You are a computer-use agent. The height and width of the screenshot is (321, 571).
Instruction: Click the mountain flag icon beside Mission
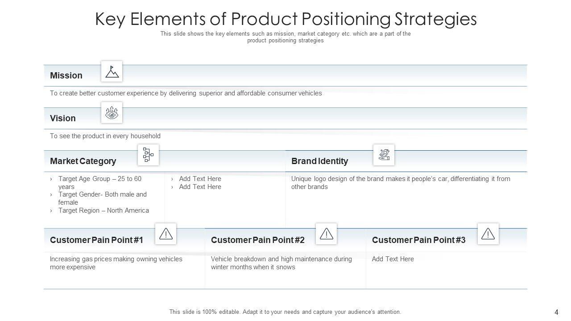112,71
